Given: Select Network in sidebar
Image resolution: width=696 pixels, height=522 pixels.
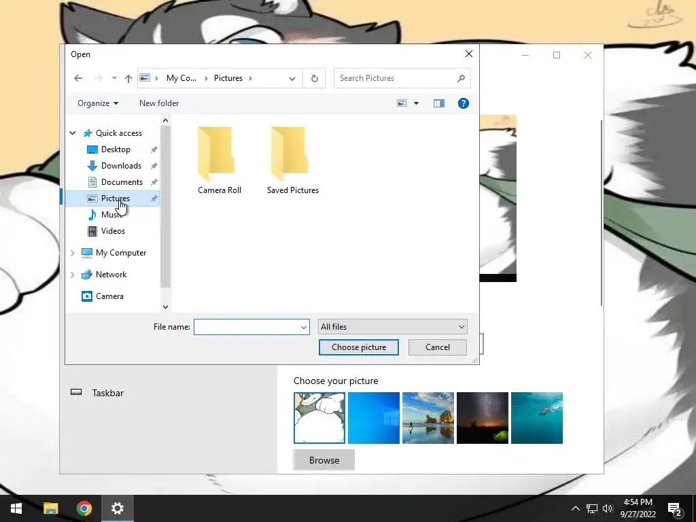Looking at the screenshot, I should [x=111, y=275].
